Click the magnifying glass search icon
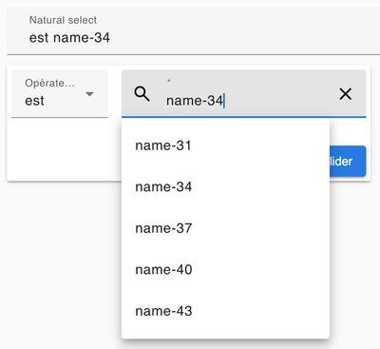 (x=142, y=94)
